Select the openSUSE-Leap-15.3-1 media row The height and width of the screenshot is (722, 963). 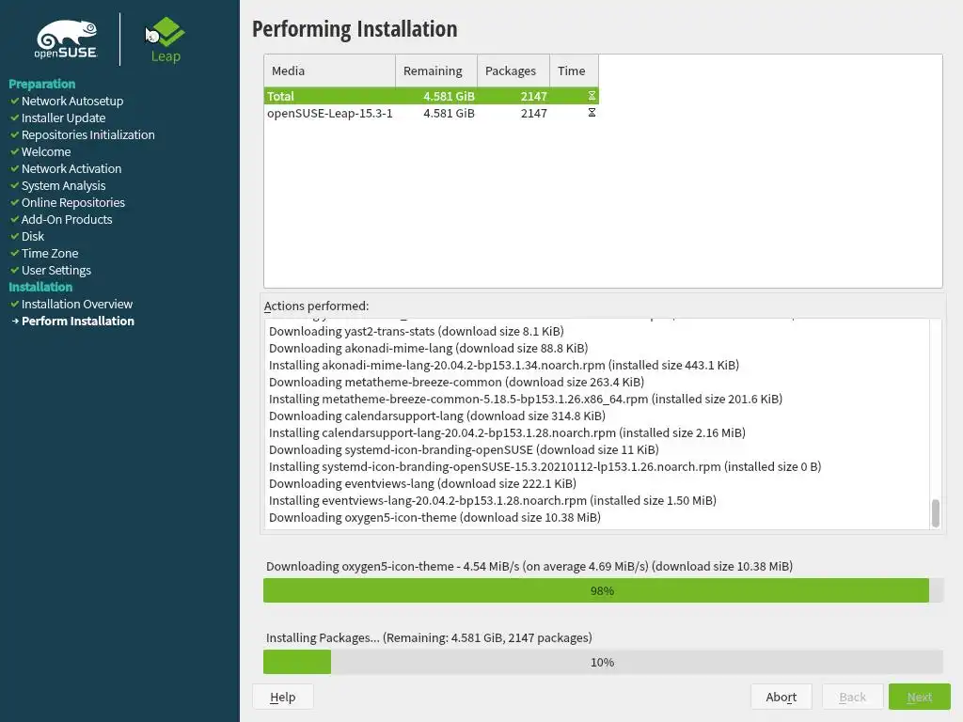pyautogui.click(x=431, y=113)
